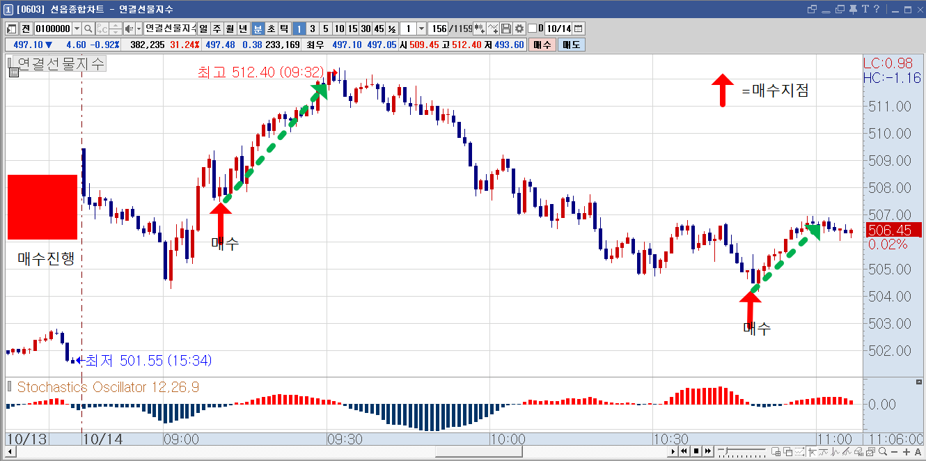The width and height of the screenshot is (926, 461).
Task: Click the fast-forward replay button
Action: [x=707, y=452]
